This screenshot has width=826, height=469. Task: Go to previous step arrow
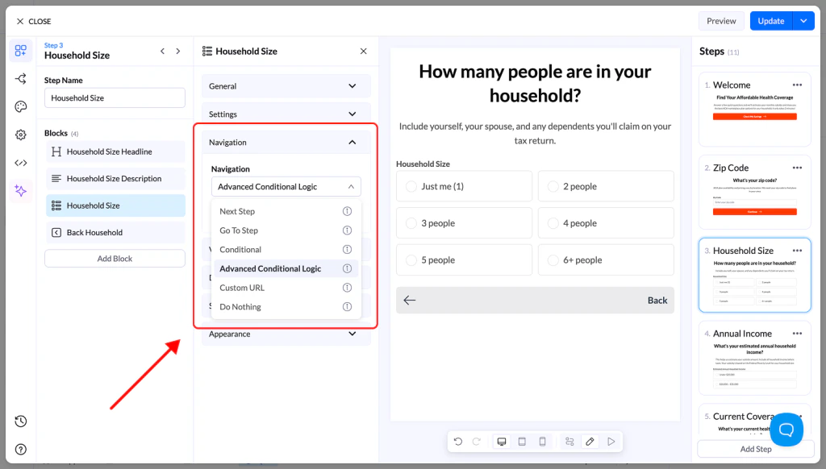click(x=162, y=51)
